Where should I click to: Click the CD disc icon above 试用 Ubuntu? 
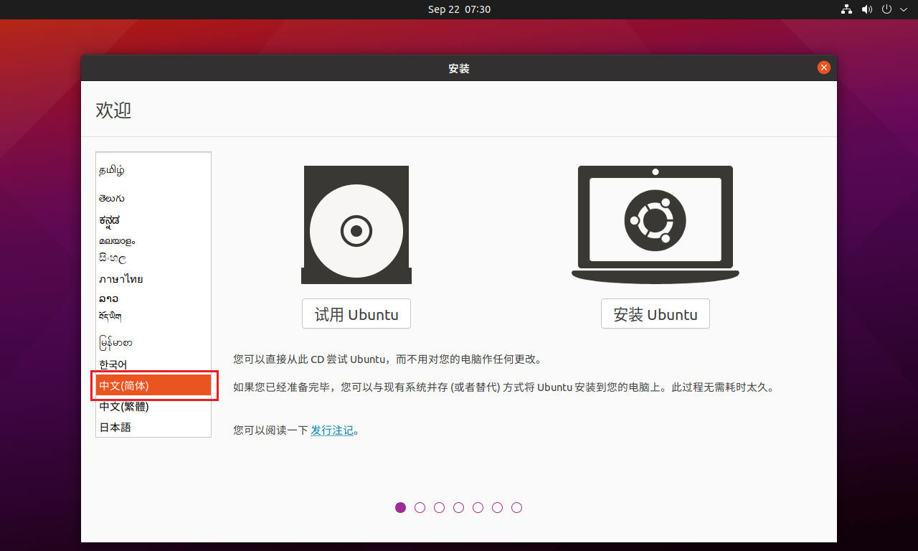point(356,225)
